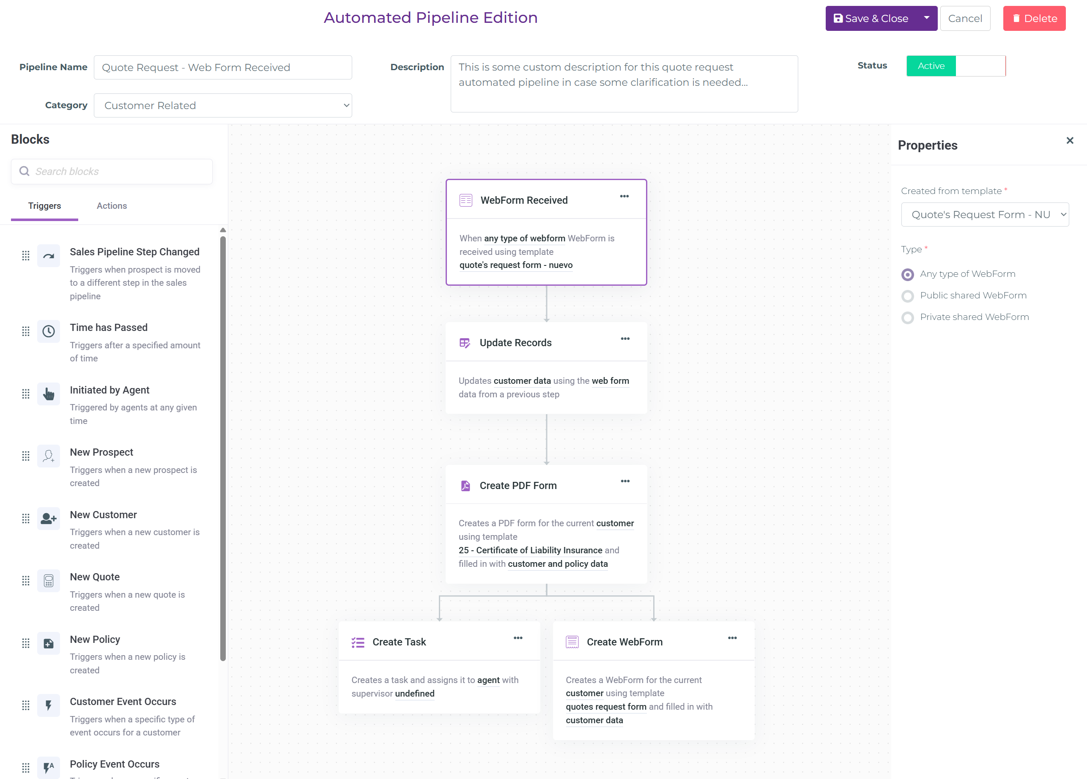Open the Category dropdown
The height and width of the screenshot is (779, 1087).
(x=223, y=105)
